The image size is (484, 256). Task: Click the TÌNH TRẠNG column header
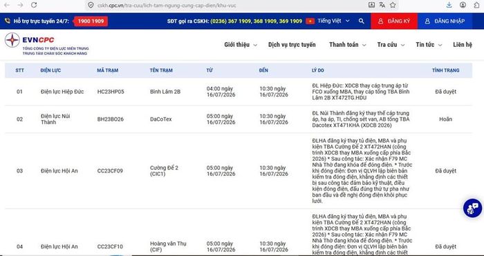click(x=446, y=70)
